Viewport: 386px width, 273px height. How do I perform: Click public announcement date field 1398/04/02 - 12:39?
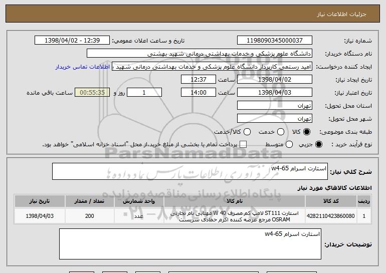click(72, 40)
